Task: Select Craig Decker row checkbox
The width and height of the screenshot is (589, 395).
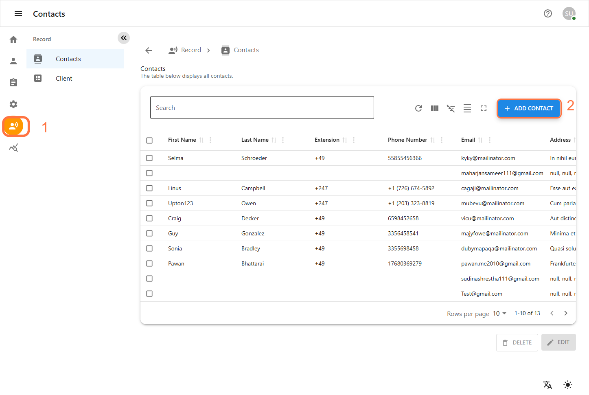Action: point(149,218)
